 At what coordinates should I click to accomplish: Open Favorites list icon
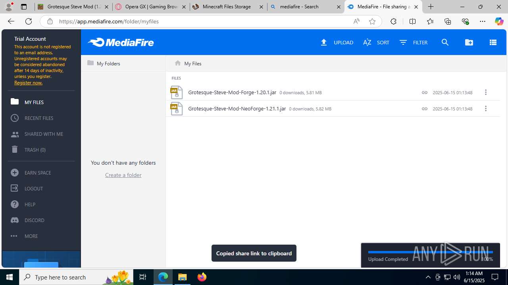[430, 21]
